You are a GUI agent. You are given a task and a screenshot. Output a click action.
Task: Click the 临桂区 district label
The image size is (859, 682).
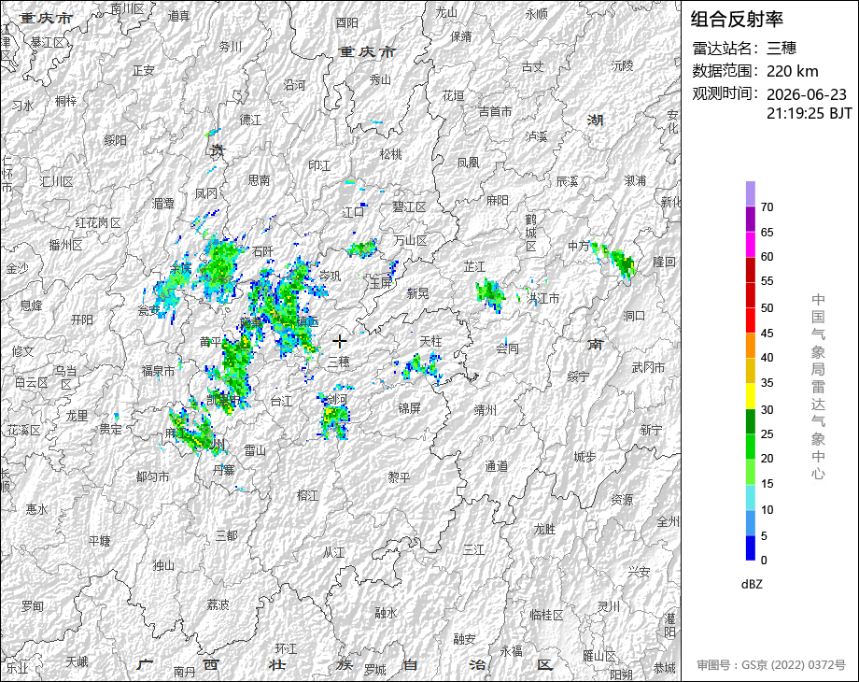[546, 615]
